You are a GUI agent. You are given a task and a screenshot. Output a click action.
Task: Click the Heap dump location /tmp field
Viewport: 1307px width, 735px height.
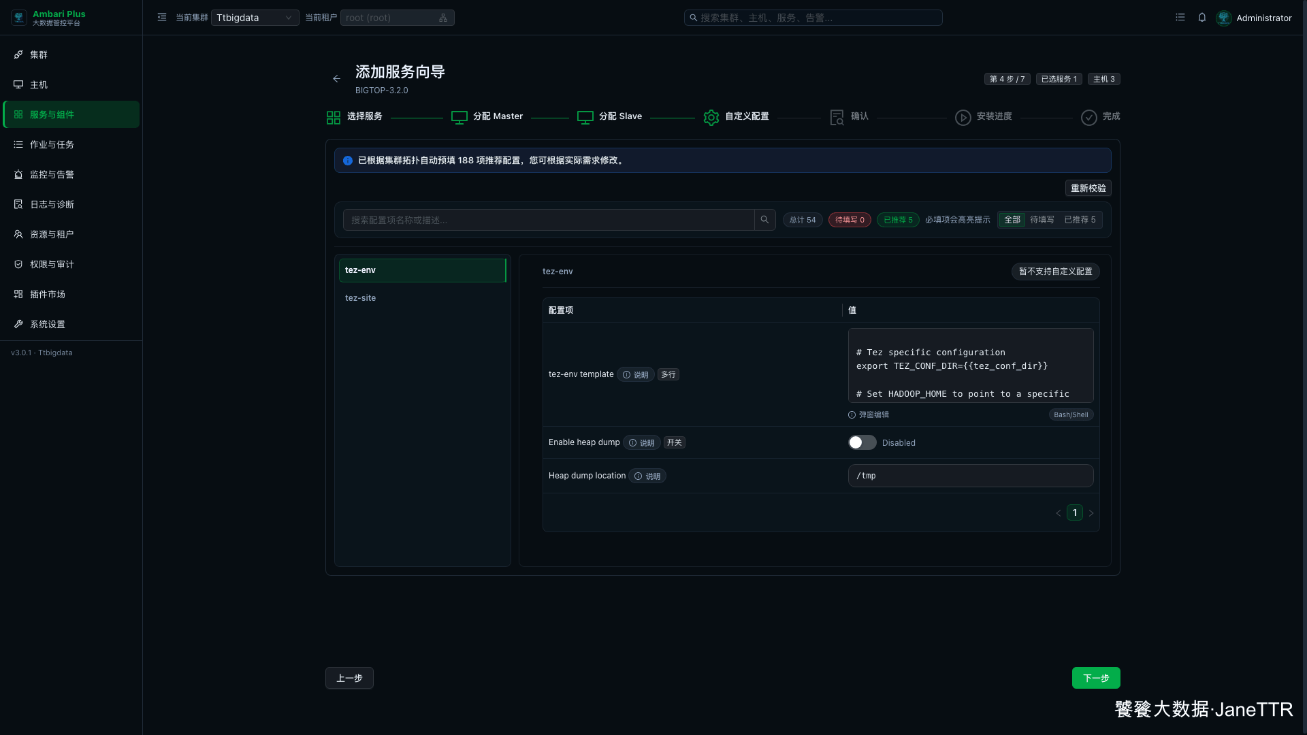click(x=971, y=476)
